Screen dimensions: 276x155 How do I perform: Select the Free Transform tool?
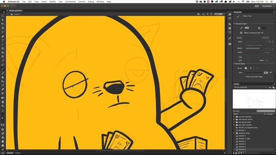tap(3, 24)
